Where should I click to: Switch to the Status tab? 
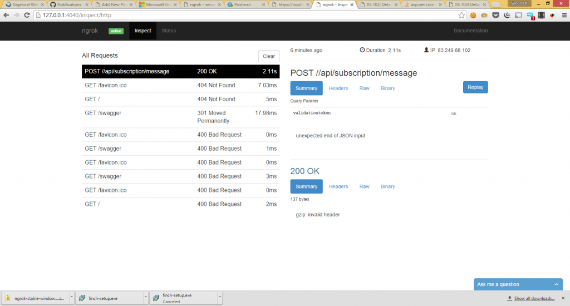pos(169,31)
